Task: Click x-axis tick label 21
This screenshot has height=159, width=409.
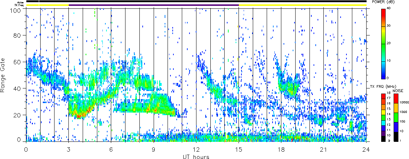Action: coord(324,149)
